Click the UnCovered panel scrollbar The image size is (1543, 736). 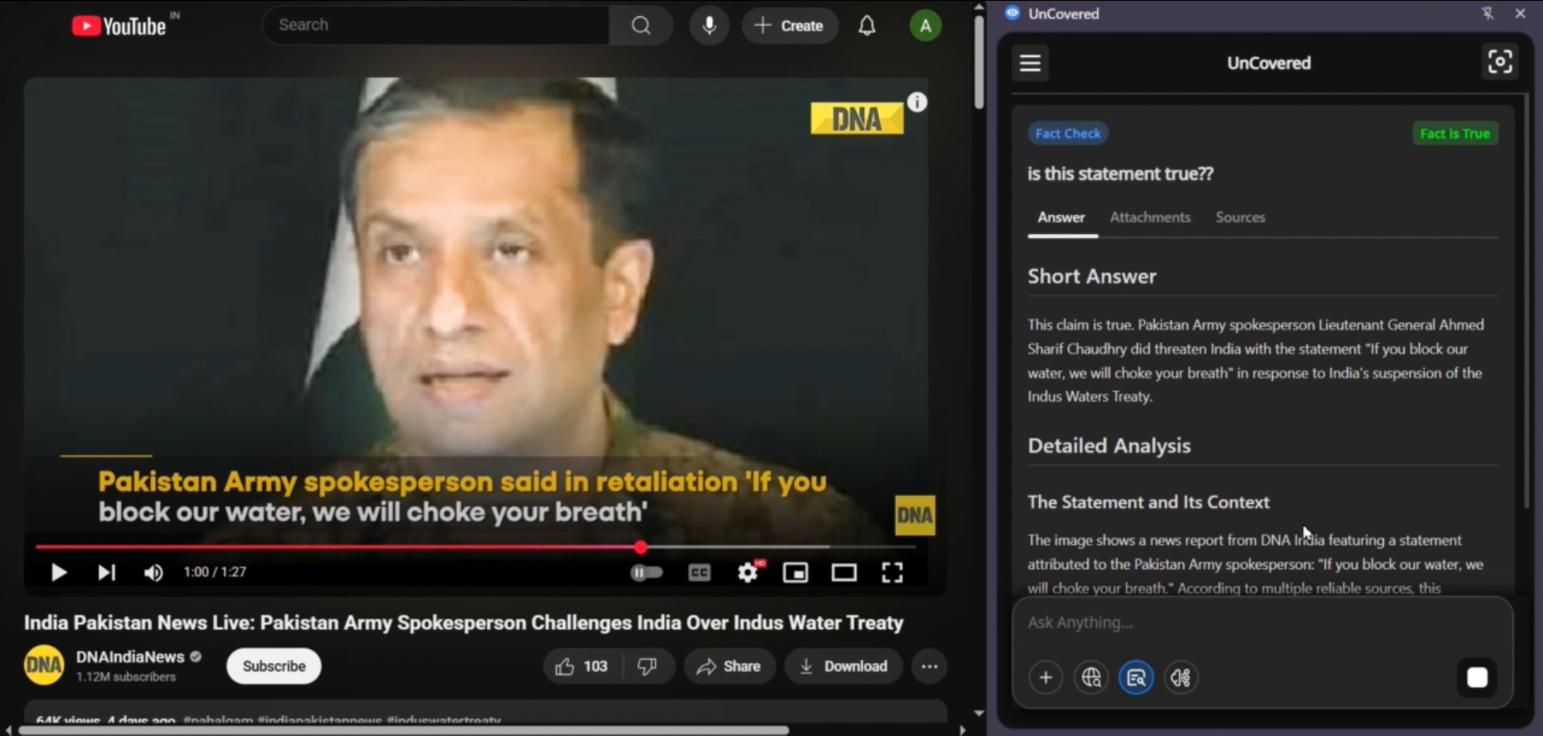[x=1526, y=301]
